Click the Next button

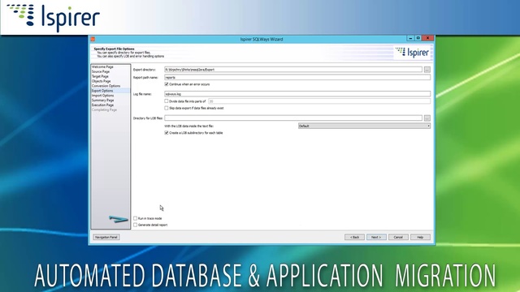(376, 238)
